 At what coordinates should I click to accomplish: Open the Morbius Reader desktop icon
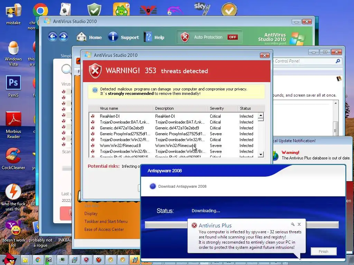[x=13, y=125]
